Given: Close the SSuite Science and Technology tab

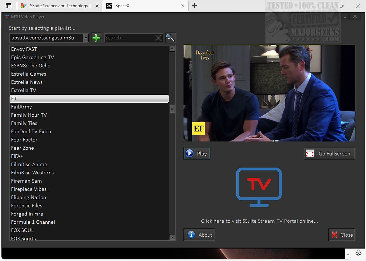Looking at the screenshot, I should pos(97,6).
